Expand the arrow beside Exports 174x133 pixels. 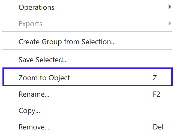point(170,24)
